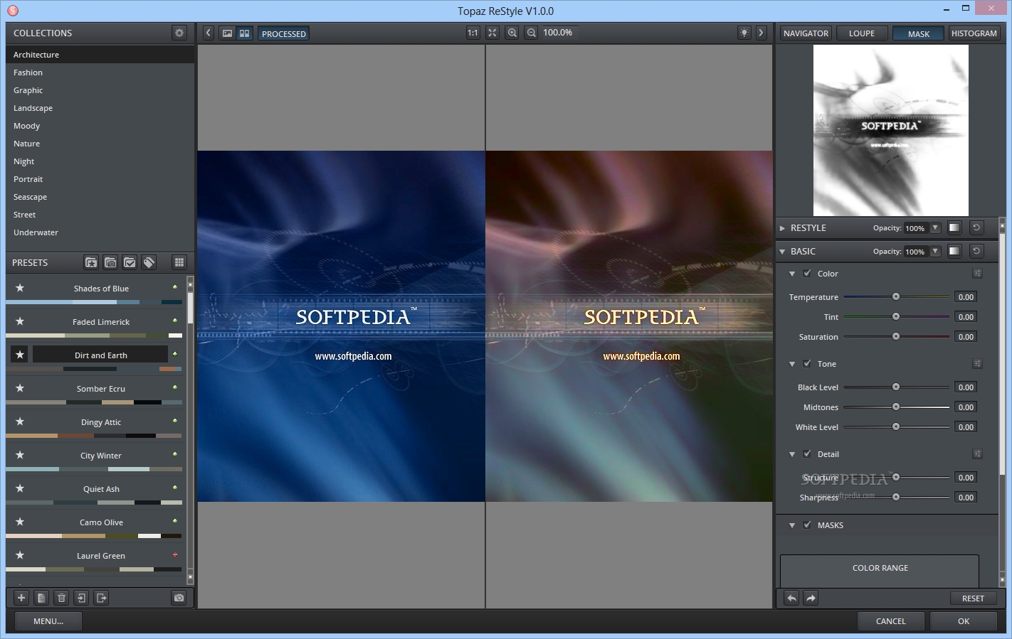Uncheck the Tone checkbox
Screen dimensions: 1012x639
[x=807, y=363]
